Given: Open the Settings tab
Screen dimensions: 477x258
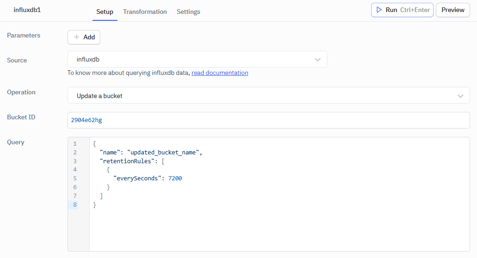Looking at the screenshot, I should (x=188, y=12).
